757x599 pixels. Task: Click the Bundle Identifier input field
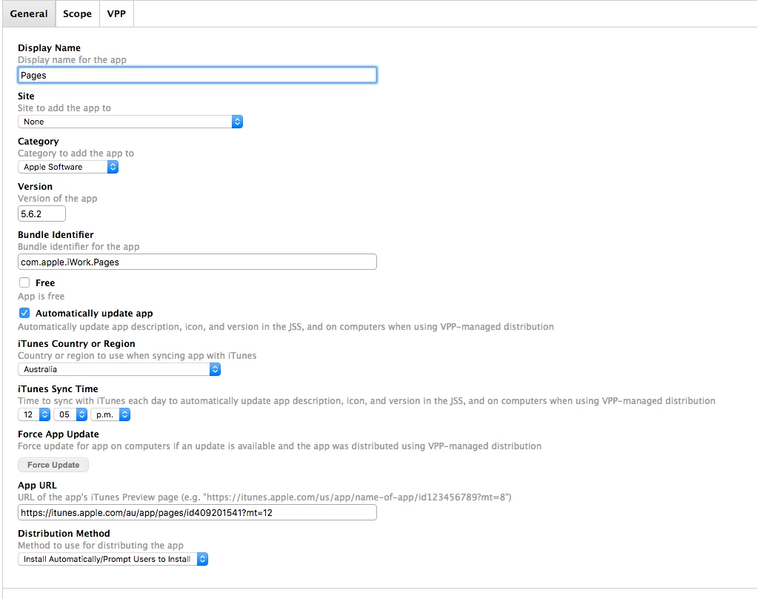point(197,262)
